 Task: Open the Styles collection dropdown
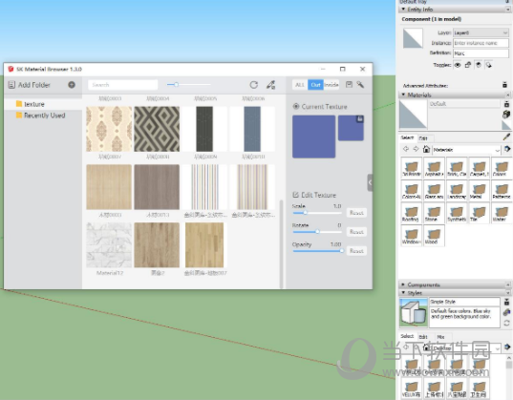point(466,348)
